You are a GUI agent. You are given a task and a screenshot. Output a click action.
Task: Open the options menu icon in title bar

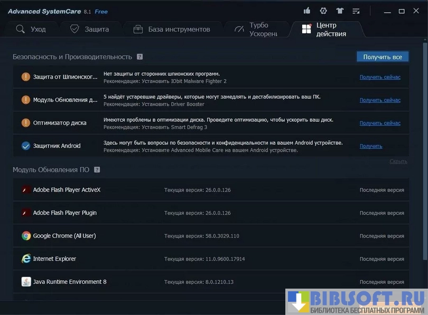click(x=356, y=11)
